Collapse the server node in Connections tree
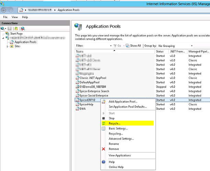Screen dimensions: 210x171 coord(3,38)
